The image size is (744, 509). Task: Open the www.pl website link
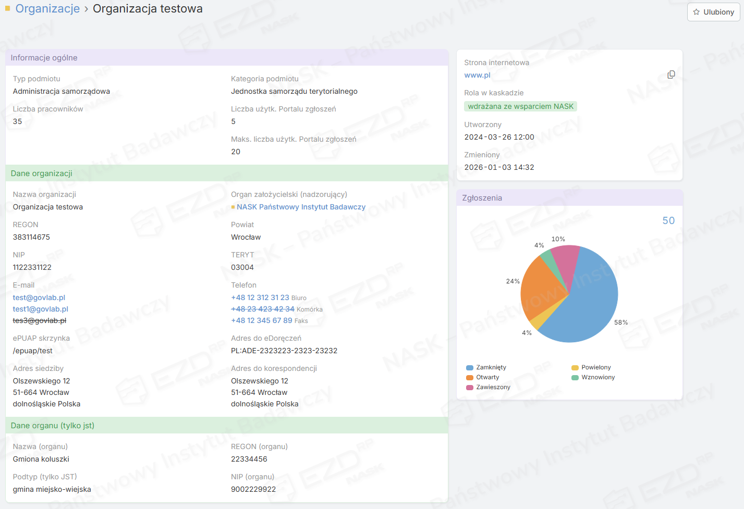click(477, 75)
